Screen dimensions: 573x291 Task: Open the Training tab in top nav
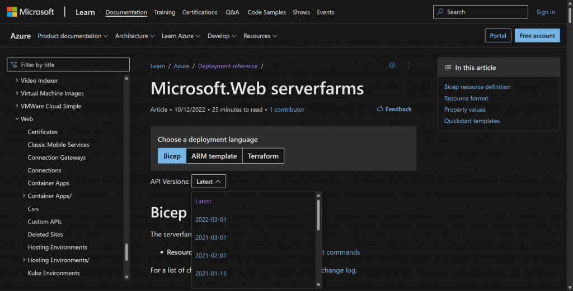[x=165, y=12]
